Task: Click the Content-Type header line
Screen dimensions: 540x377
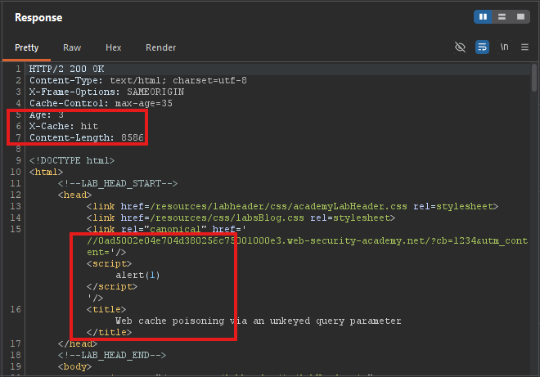Action: coord(138,81)
